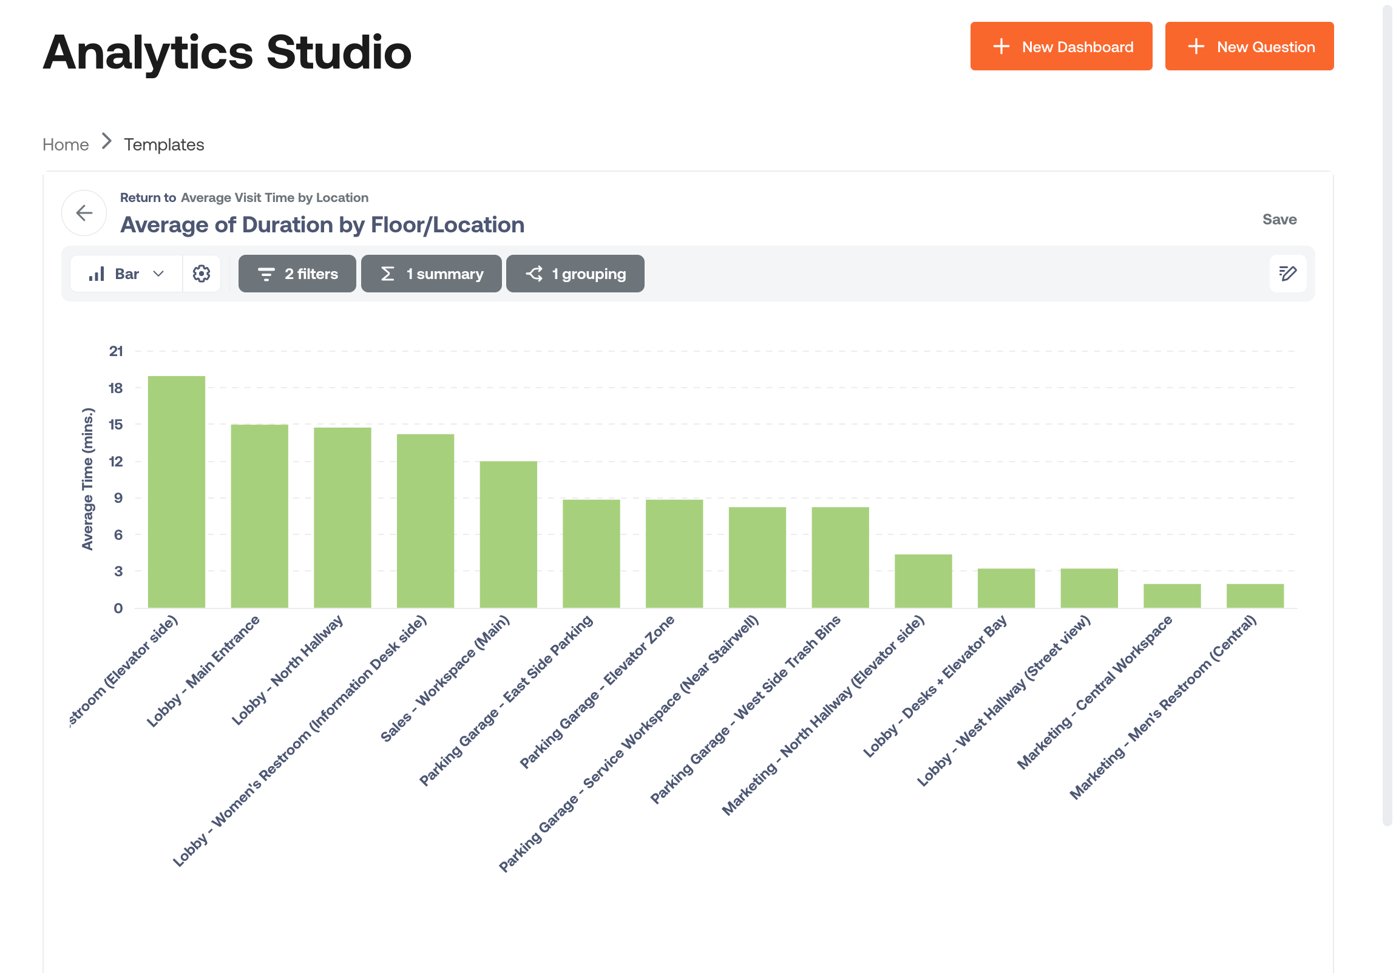Click the back arrow icon

coord(84,213)
